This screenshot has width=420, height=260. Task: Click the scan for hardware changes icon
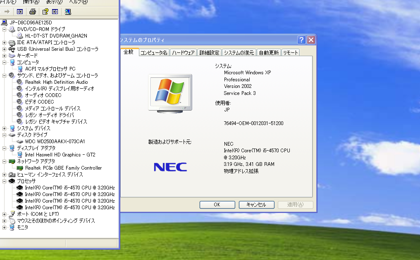point(68,12)
